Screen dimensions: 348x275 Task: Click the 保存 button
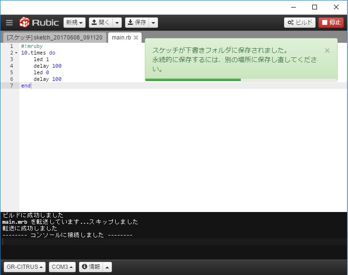click(137, 23)
